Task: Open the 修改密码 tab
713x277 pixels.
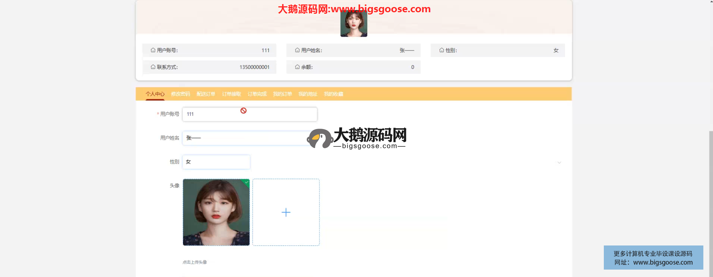Action: [180, 94]
